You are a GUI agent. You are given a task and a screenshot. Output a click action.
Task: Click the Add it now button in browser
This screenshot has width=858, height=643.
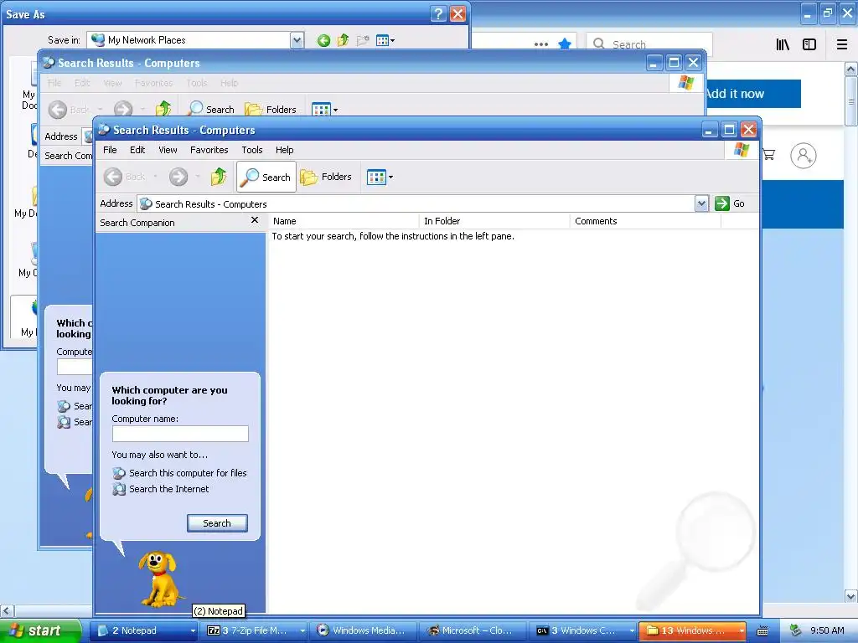[753, 94]
